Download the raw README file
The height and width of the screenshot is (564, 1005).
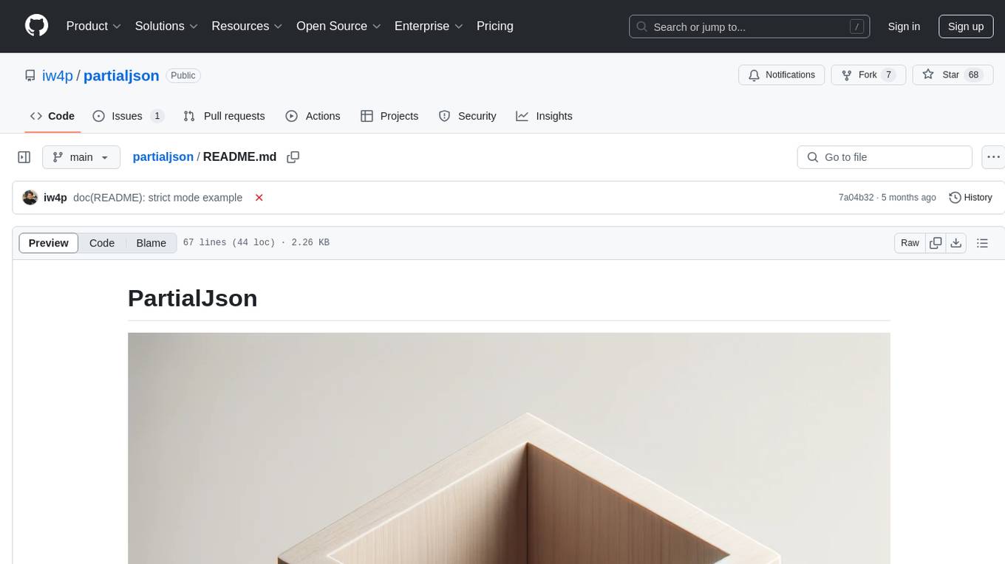[x=955, y=243]
